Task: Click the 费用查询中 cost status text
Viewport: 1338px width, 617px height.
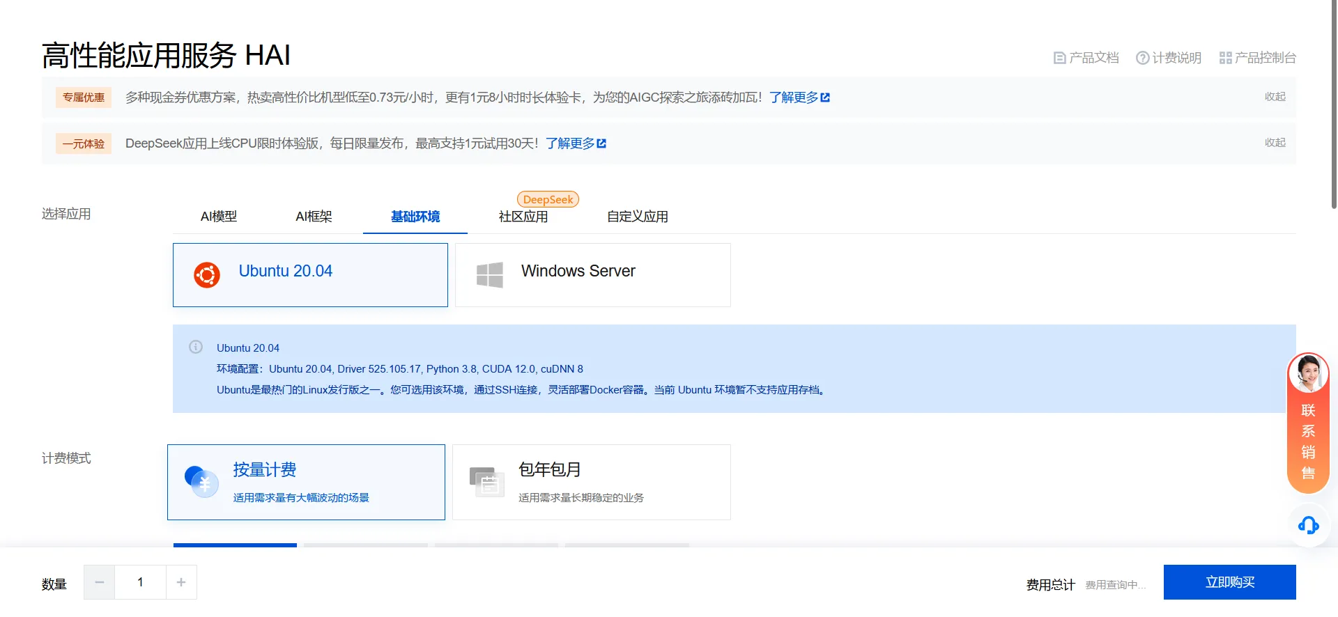Action: (1115, 585)
